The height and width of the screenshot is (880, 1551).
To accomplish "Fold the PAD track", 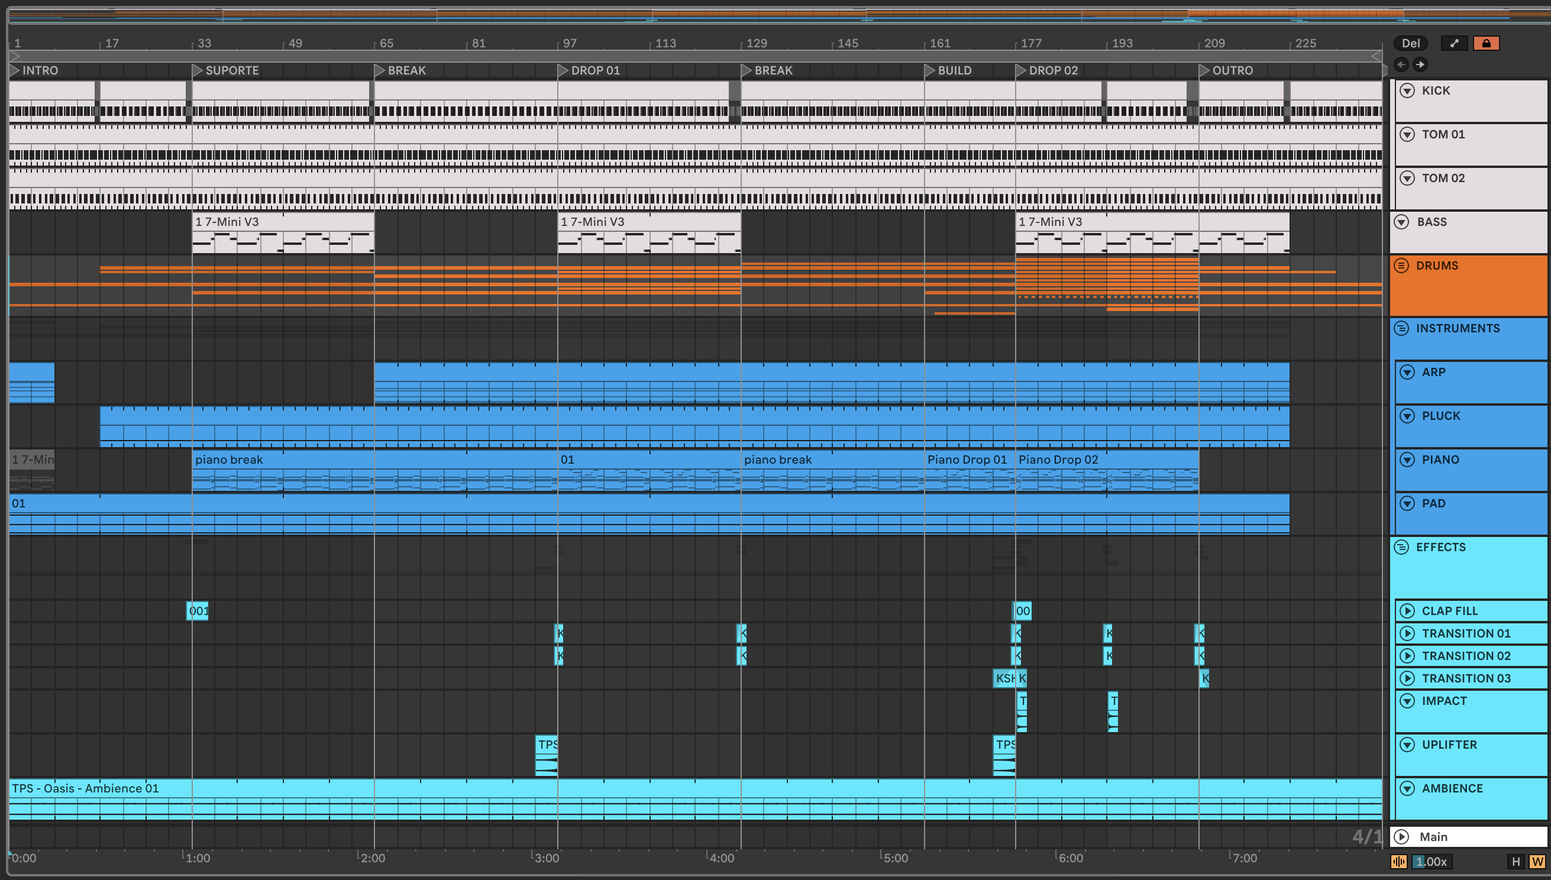I will (1407, 503).
